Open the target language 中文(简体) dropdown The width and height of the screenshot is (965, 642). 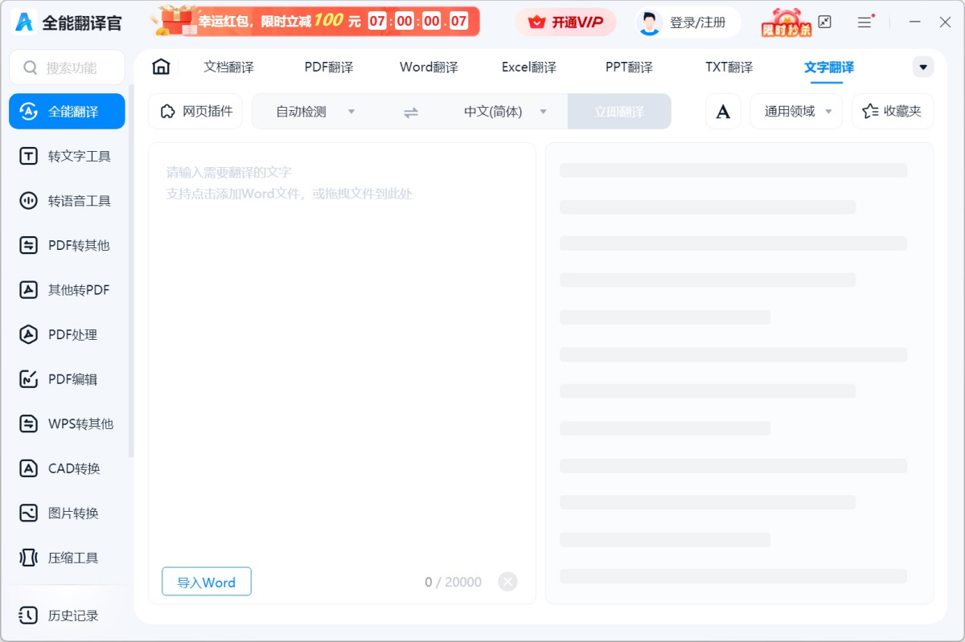[503, 112]
